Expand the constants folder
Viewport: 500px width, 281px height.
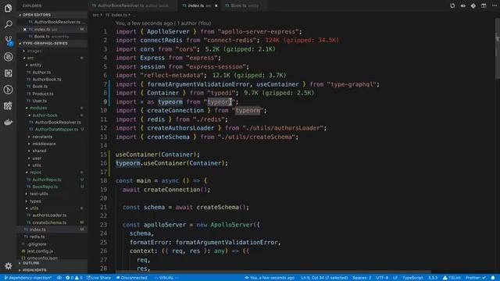coord(52,137)
